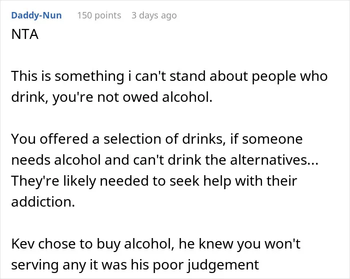Click the 3 days ago timestamp
The height and width of the screenshot is (279, 350).
154,15
